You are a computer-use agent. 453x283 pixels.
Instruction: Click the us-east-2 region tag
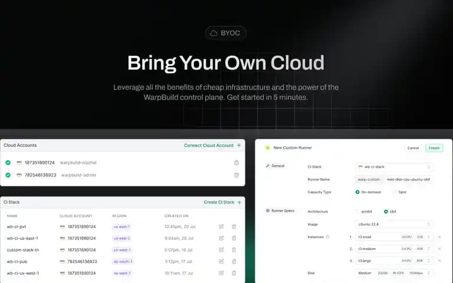tap(122, 238)
